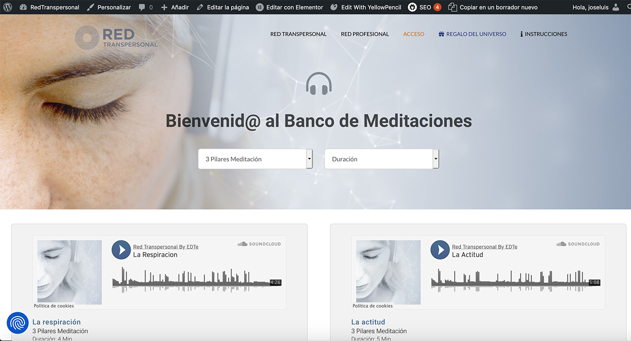Click the SEO item with notification badge
The image size is (631, 341).
tap(424, 7)
